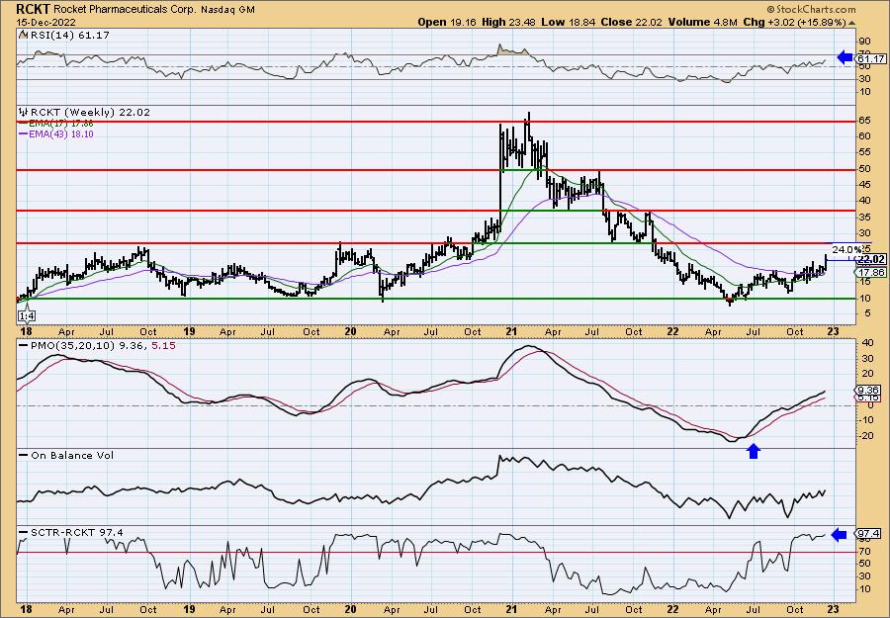Click the black PMO legend line swatch

click(x=24, y=345)
